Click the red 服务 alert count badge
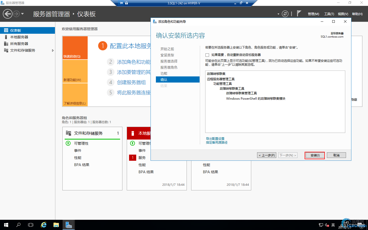The image size is (368, 230). 133,158
